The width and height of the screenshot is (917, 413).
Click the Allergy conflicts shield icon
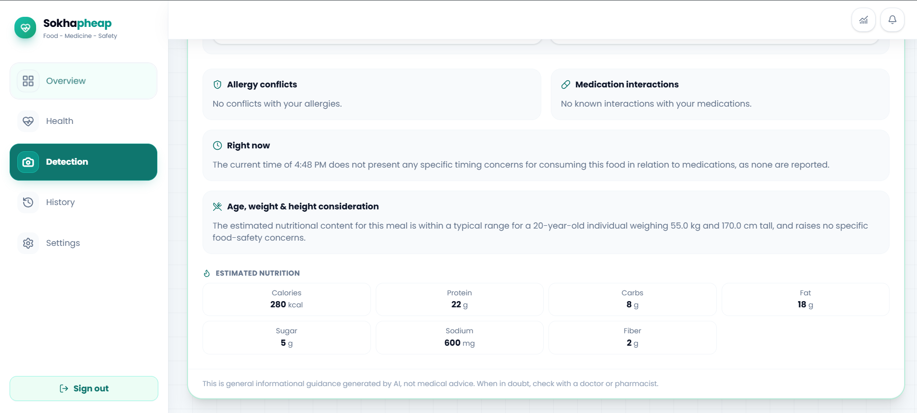tap(217, 85)
